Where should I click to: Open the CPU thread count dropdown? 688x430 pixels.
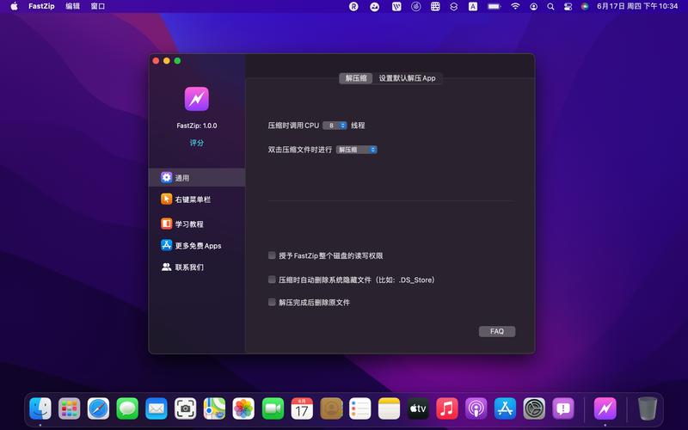(335, 126)
